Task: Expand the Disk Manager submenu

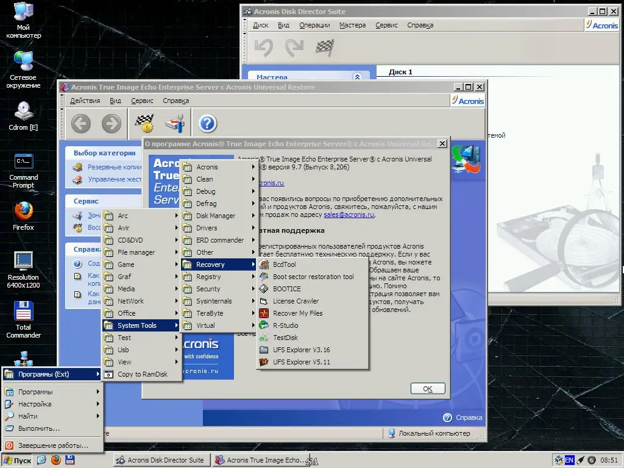Action: [x=219, y=216]
